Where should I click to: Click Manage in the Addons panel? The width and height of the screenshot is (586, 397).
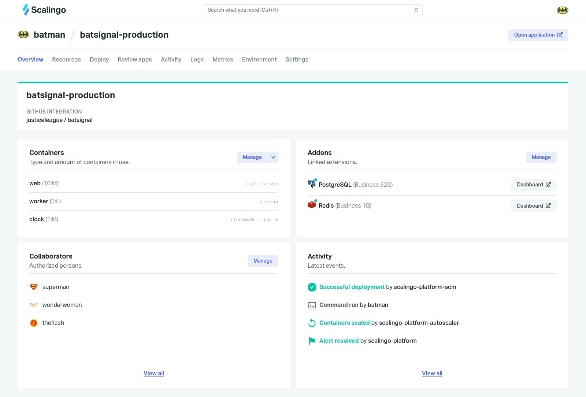(541, 157)
